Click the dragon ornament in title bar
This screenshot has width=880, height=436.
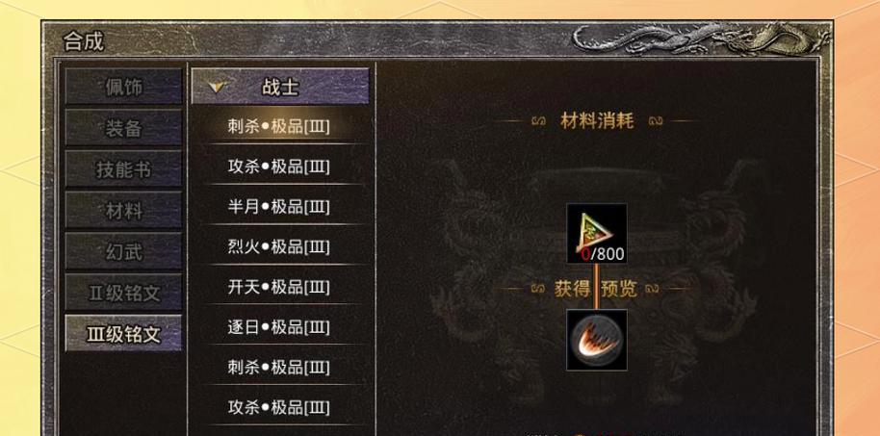(x=700, y=38)
